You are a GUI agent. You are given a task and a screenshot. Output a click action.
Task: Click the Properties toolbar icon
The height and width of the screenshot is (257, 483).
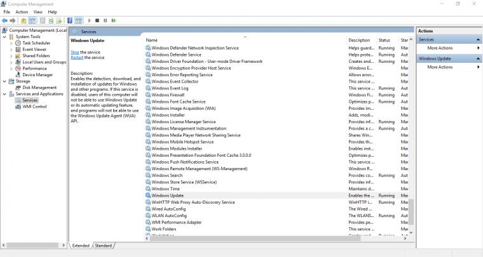point(43,20)
